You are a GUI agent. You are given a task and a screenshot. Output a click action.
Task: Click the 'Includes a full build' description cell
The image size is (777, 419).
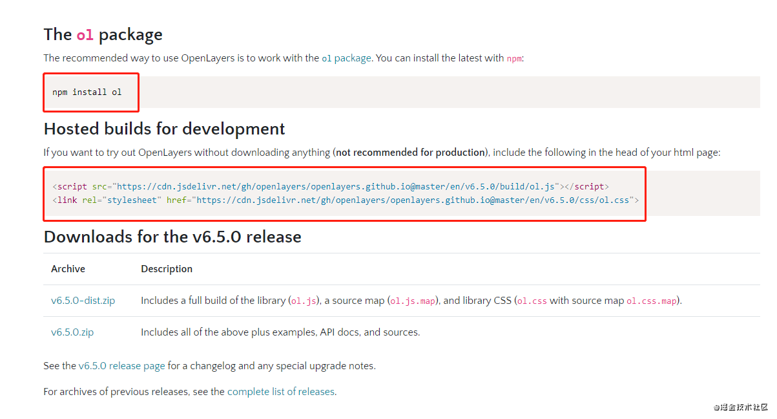point(411,301)
